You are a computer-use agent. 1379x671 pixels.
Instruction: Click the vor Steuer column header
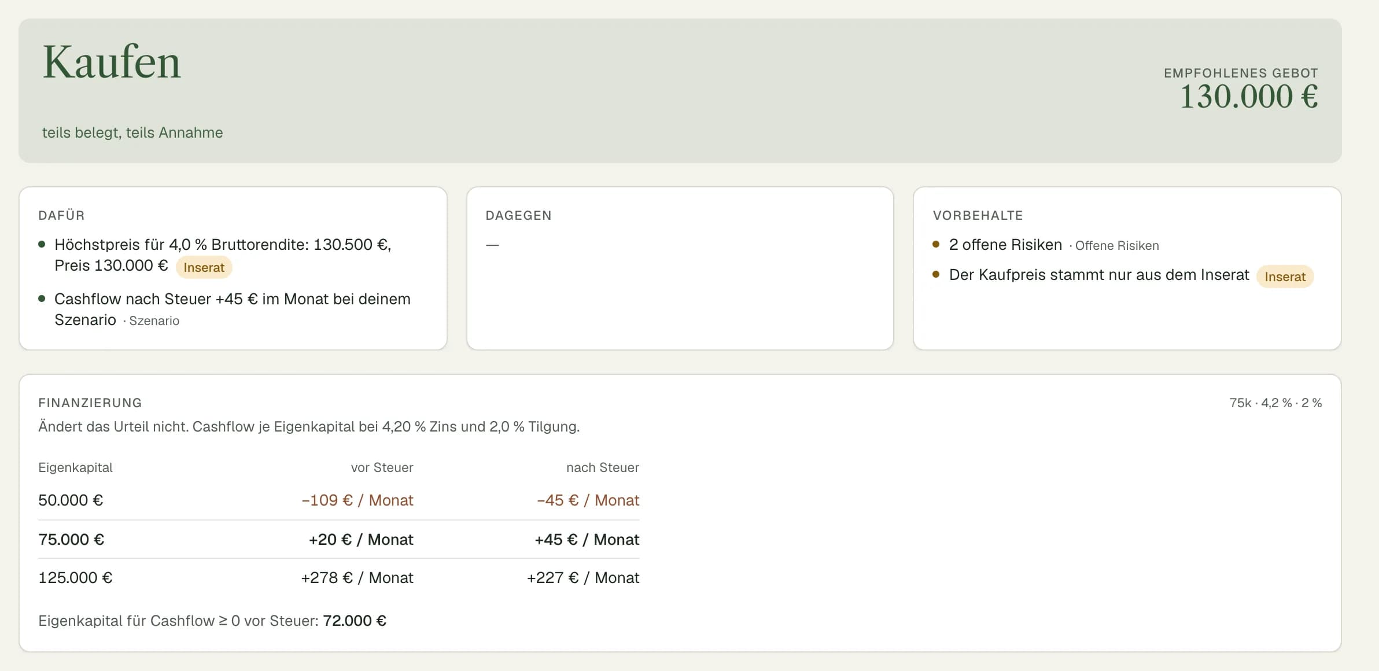point(382,467)
